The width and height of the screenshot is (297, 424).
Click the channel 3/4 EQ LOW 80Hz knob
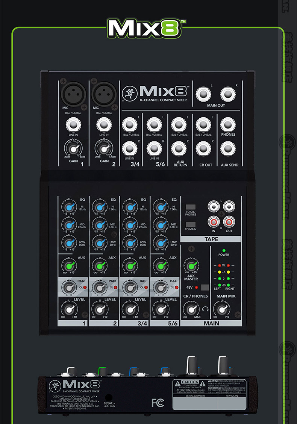(130, 243)
